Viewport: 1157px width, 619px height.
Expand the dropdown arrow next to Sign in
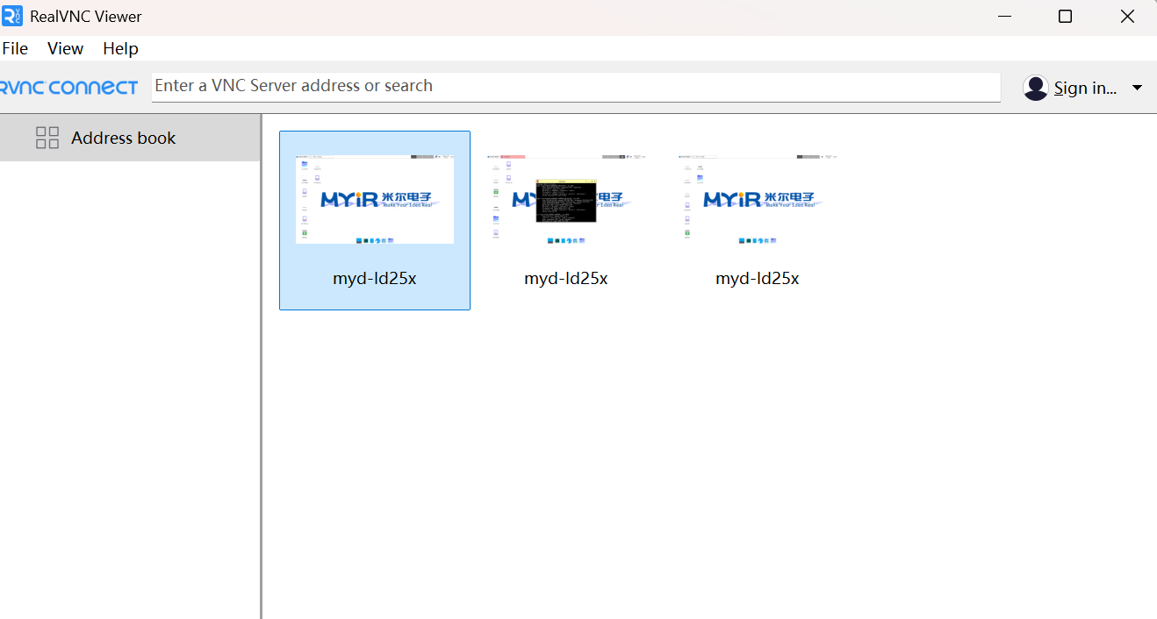point(1137,88)
